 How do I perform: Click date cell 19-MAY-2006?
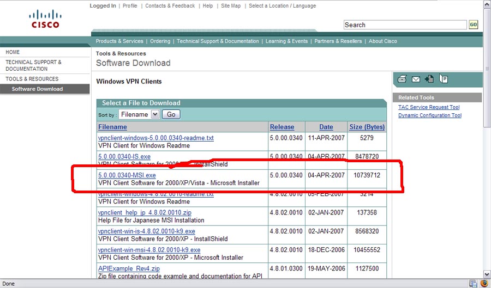[326, 268]
